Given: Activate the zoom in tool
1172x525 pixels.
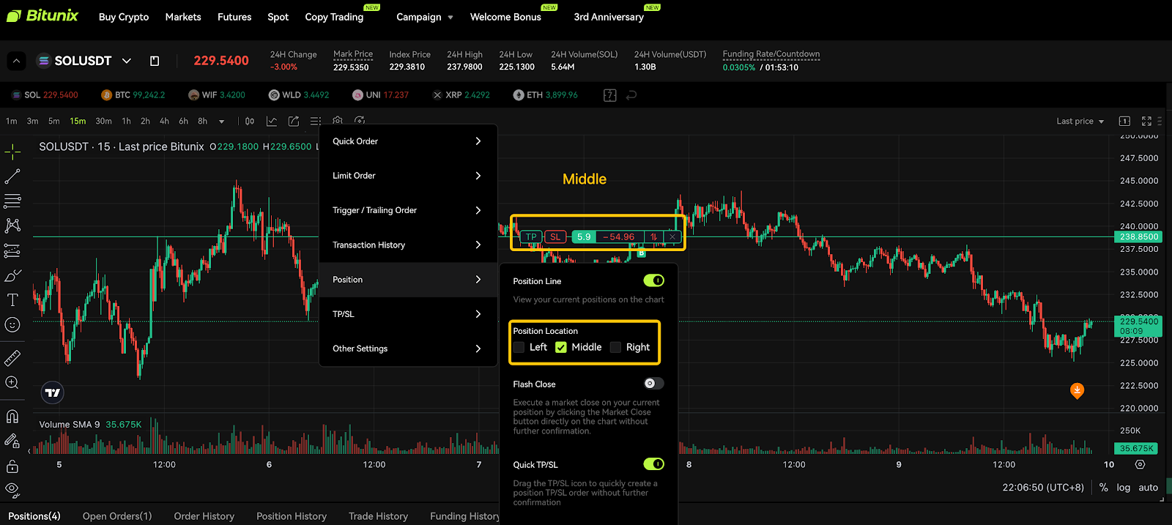Looking at the screenshot, I should 12,382.
